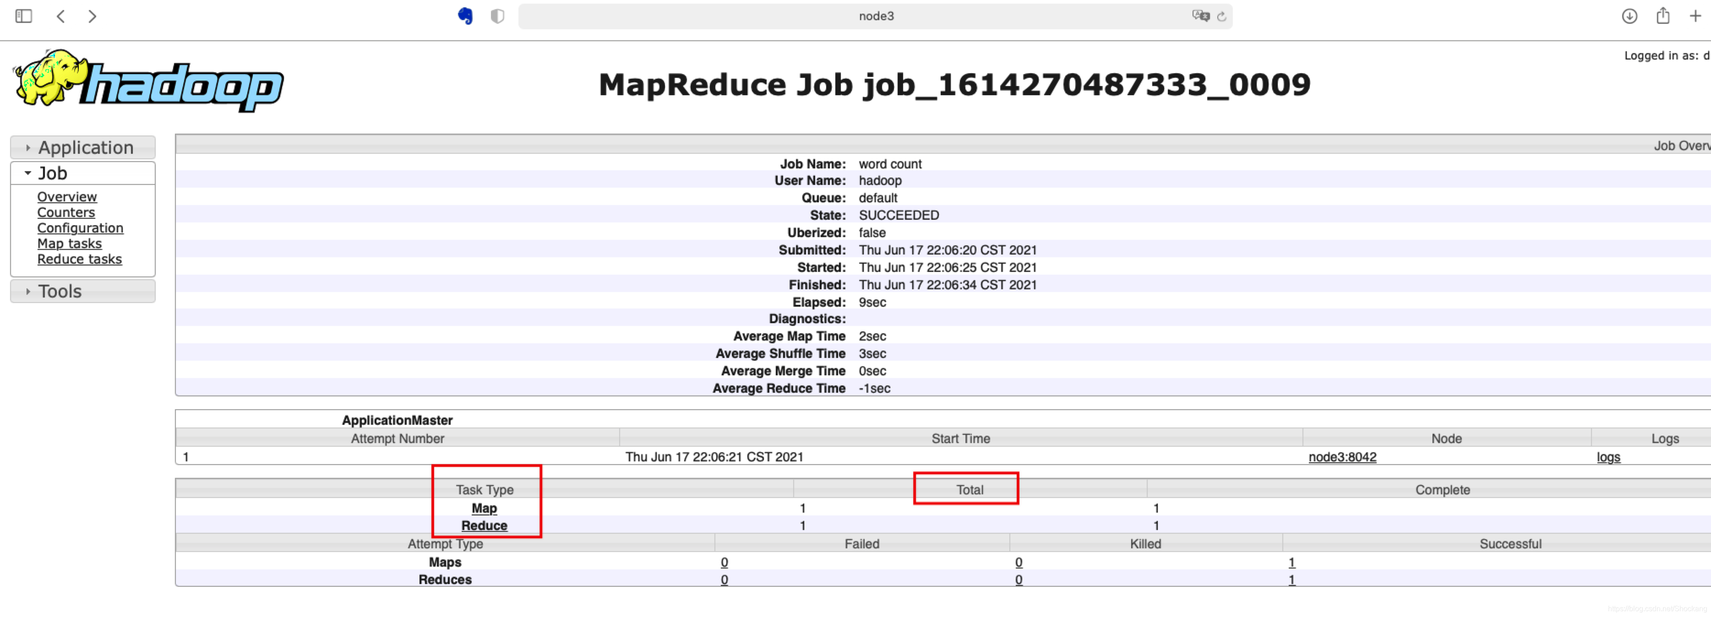Click the privacy shield icon

497,16
